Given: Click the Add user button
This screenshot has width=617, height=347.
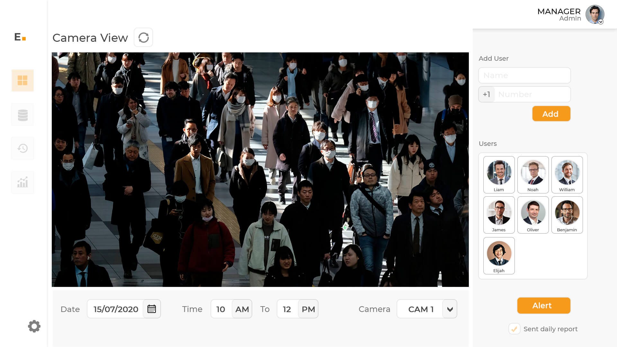Looking at the screenshot, I should click(x=551, y=114).
